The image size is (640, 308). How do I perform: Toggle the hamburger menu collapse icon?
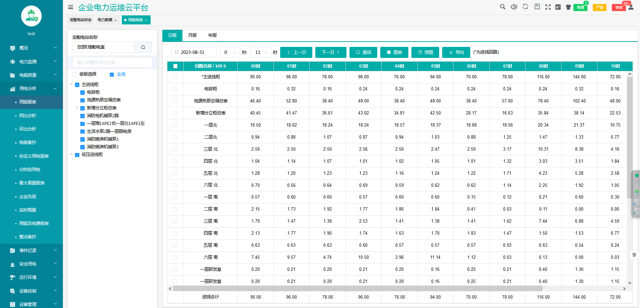pyautogui.click(x=71, y=7)
